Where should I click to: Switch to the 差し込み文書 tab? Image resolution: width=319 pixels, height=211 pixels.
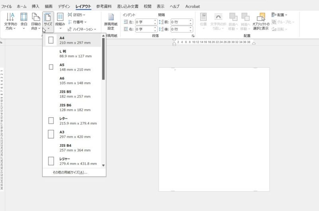coord(128,6)
